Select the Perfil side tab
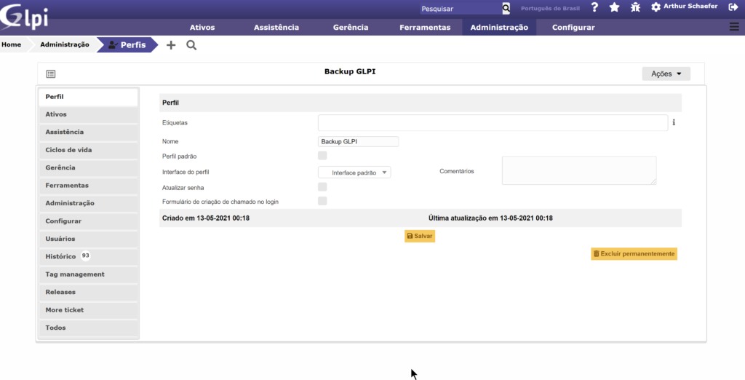Viewport: 745px width, 380px height. pyautogui.click(x=88, y=97)
